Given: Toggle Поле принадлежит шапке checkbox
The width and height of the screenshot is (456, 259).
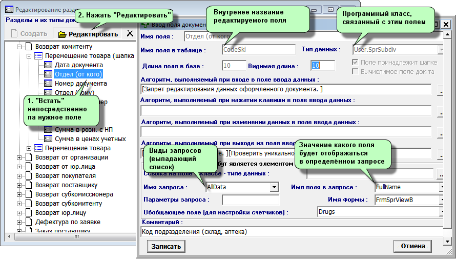Looking at the screenshot, I should [355, 62].
